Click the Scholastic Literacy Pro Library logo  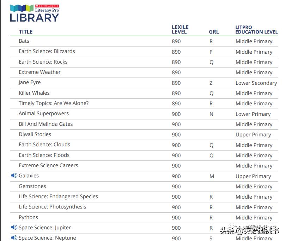point(35,13)
